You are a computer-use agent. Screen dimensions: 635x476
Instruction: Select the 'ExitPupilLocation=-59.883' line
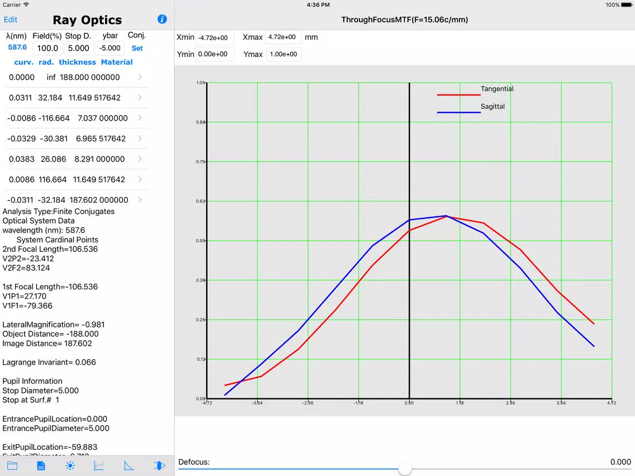tap(50, 447)
